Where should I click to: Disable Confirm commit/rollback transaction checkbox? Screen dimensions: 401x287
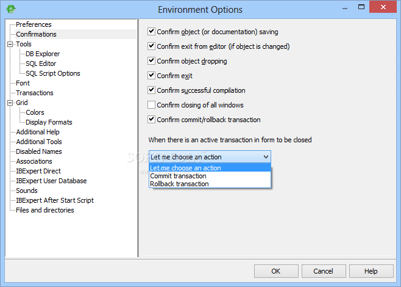pyautogui.click(x=151, y=120)
